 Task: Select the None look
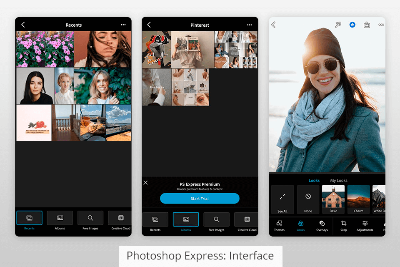[308, 199]
